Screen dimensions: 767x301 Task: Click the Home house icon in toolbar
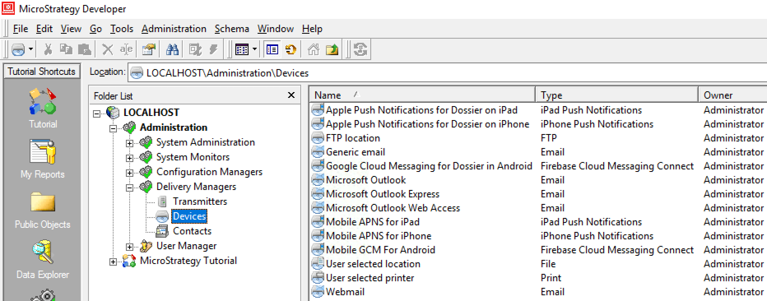[314, 50]
